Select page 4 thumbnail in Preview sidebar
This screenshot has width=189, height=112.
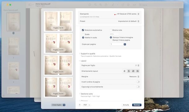pyautogui.click(x=14, y=90)
